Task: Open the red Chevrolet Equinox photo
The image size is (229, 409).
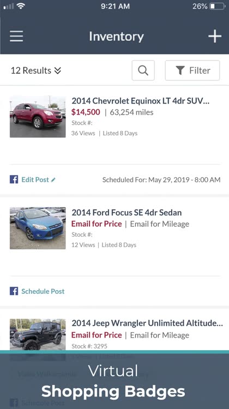Action: 38,117
